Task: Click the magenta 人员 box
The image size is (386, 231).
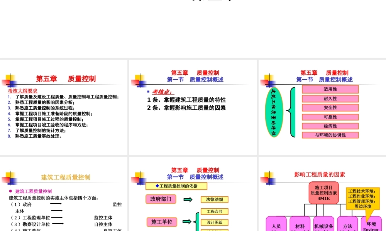Action: [276, 224]
